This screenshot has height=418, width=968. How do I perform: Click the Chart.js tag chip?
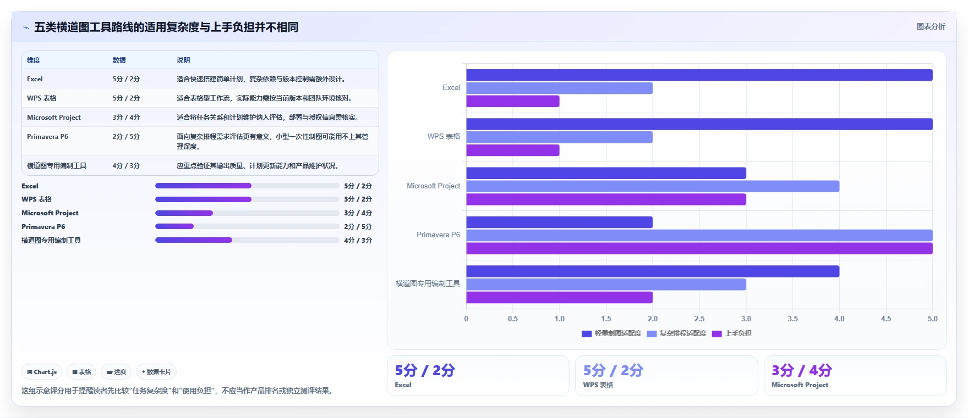(x=42, y=372)
